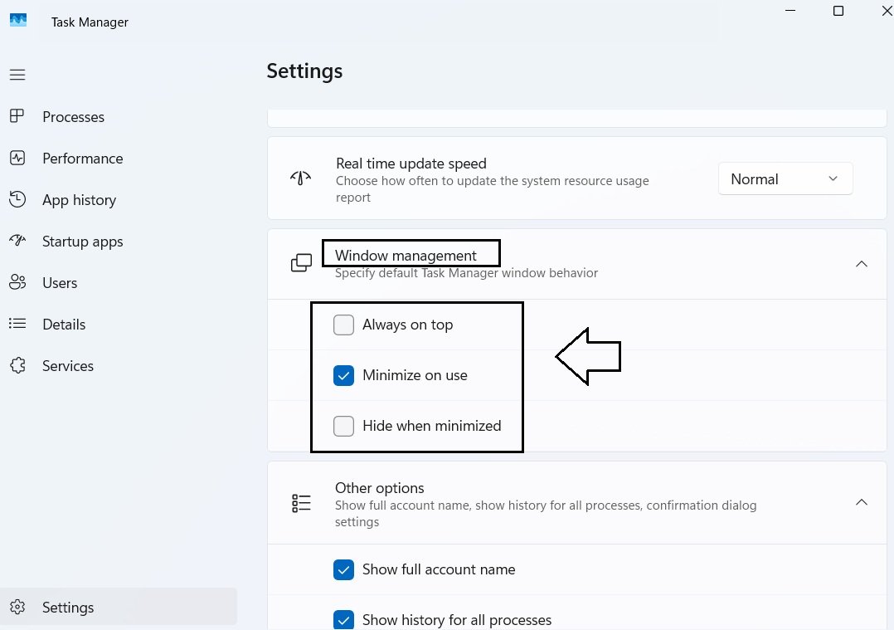Image resolution: width=894 pixels, height=630 pixels.
Task: Open the hamburger navigation menu
Action: pyautogui.click(x=17, y=75)
